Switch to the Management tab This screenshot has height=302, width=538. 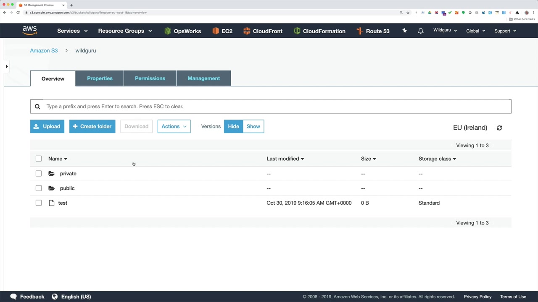point(204,78)
